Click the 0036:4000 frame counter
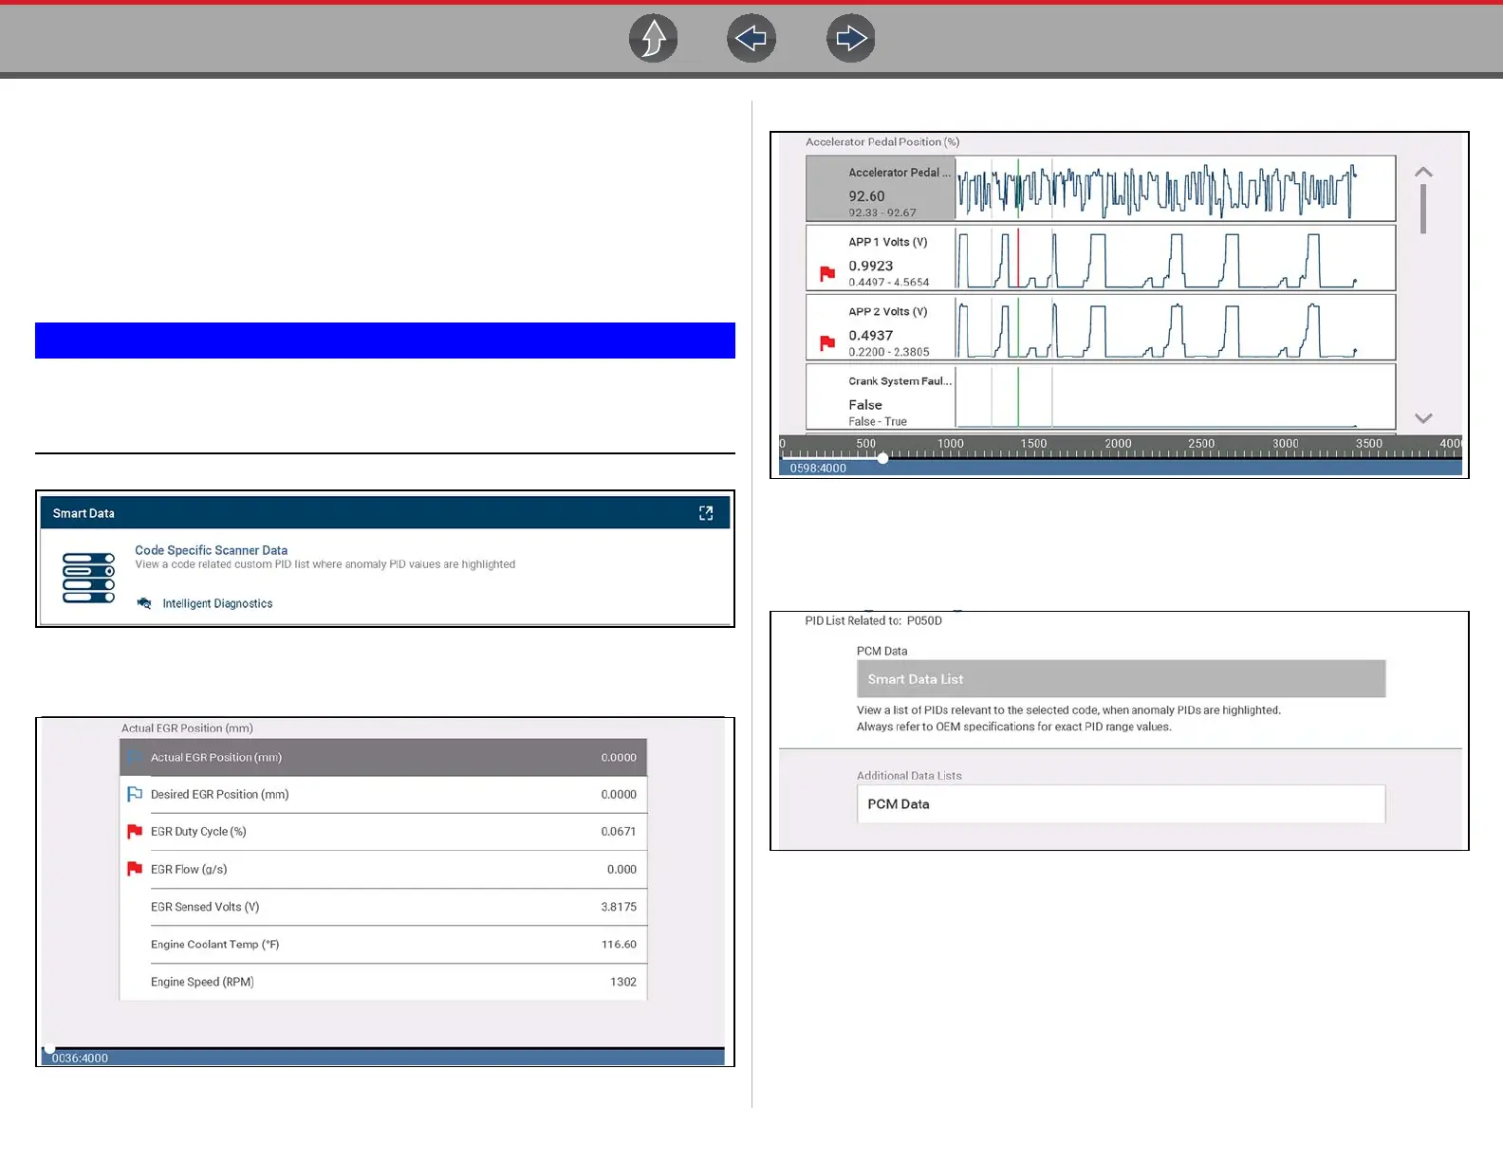Image resolution: width=1503 pixels, height=1161 pixels. (80, 1059)
